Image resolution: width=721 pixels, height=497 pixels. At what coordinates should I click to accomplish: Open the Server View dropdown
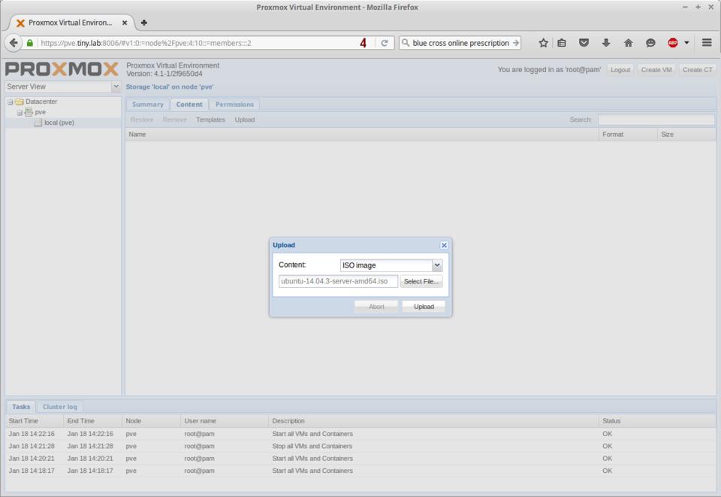[116, 86]
